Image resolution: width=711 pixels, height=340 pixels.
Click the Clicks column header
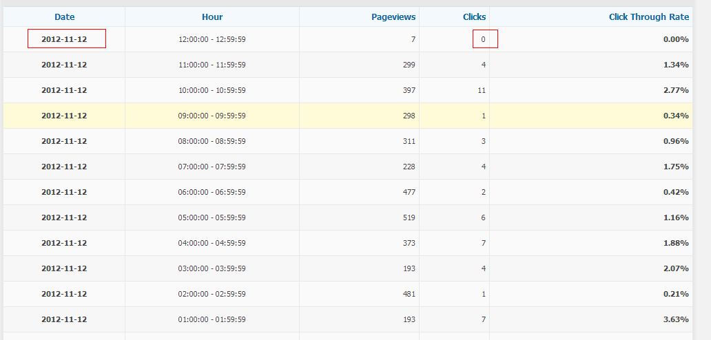pyautogui.click(x=474, y=17)
